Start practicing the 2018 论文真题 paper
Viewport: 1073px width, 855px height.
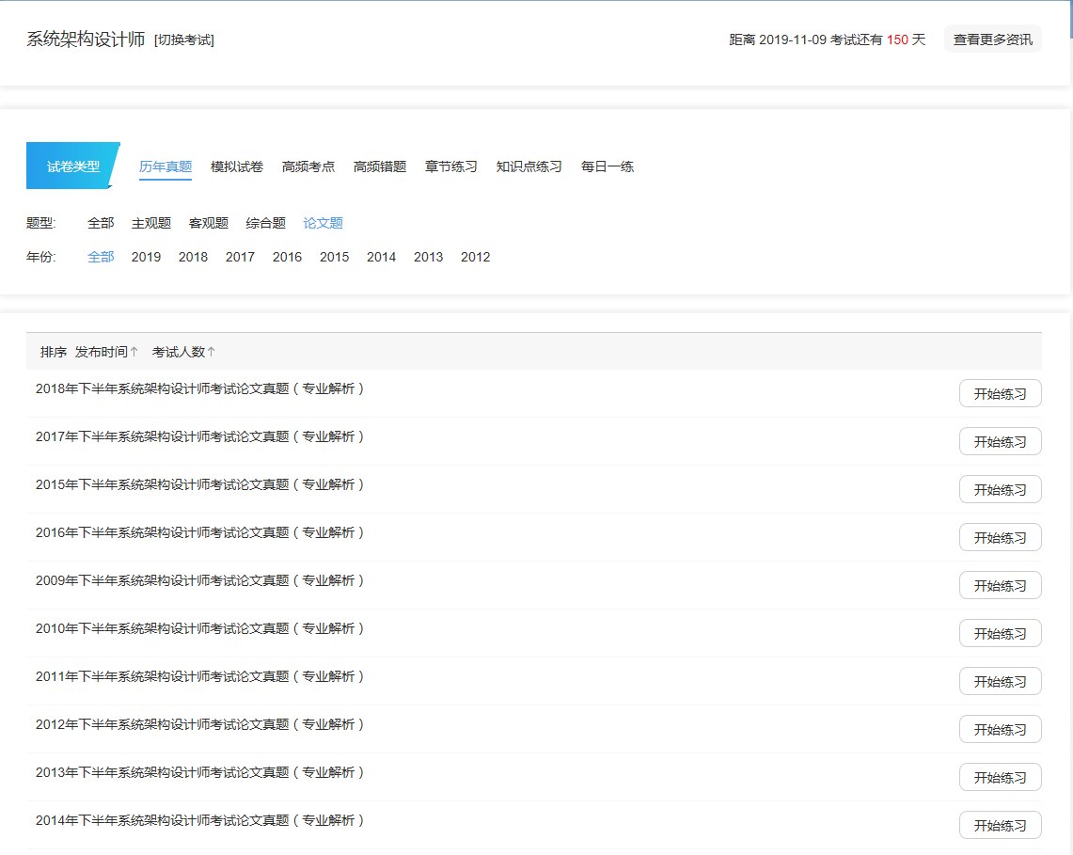1000,393
